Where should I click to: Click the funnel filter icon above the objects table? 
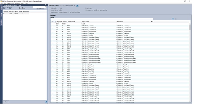173,19
